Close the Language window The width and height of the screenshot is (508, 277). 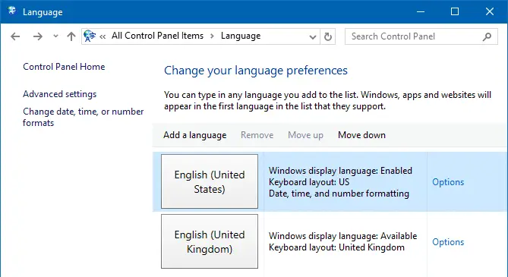[x=490, y=11]
